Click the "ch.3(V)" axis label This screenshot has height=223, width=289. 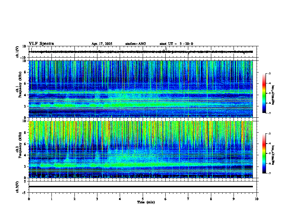tap(17, 187)
